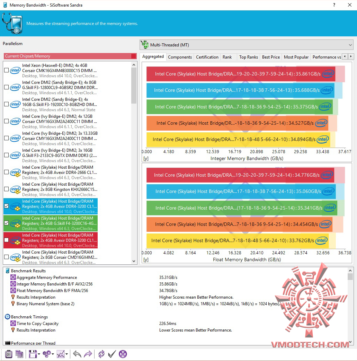Open the Performance vs tab

pos(327,57)
